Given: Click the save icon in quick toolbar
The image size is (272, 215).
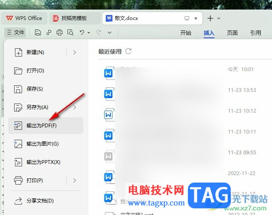Looking at the screenshot, I should tap(37, 32).
